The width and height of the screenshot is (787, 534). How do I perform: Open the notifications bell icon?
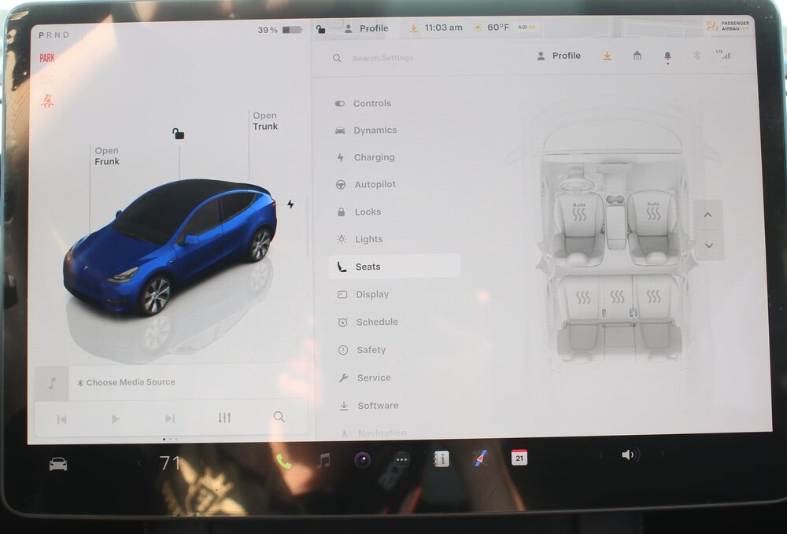click(x=667, y=56)
